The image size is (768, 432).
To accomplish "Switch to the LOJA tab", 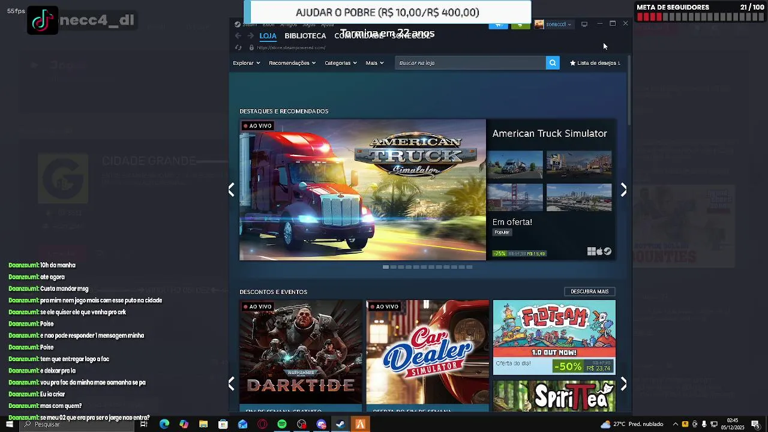I will pos(268,36).
